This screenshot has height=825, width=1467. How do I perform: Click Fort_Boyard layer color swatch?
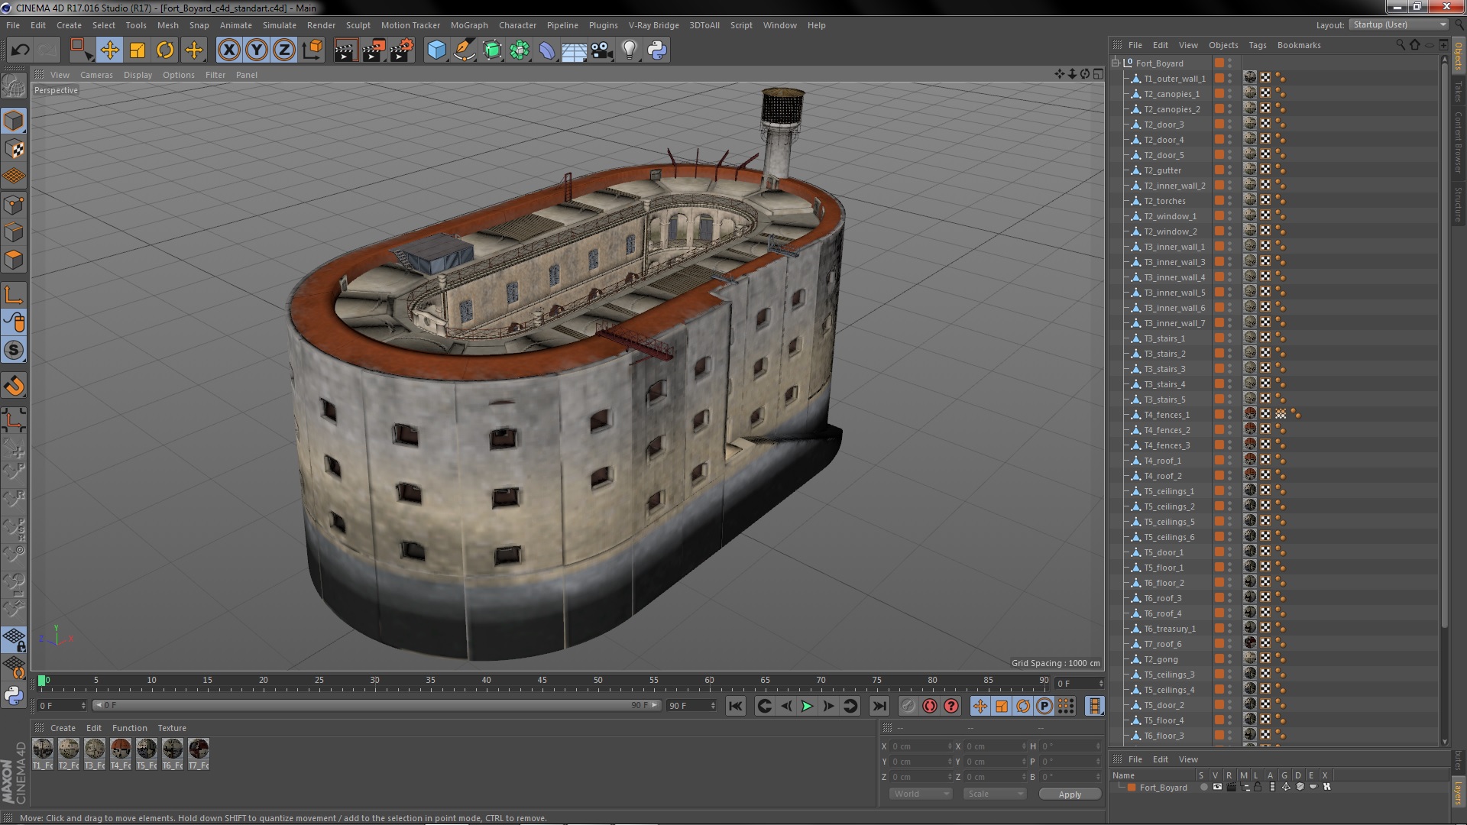click(1132, 788)
